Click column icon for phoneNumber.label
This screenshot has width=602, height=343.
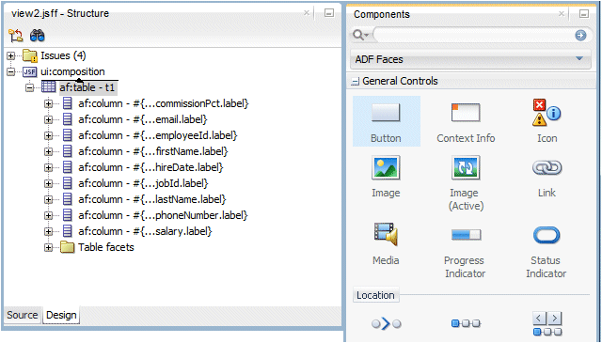tap(67, 215)
